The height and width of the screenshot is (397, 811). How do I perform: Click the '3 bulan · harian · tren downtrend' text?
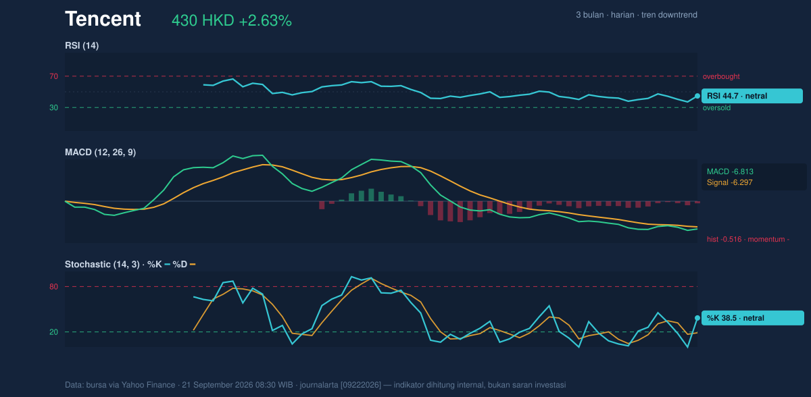click(637, 15)
